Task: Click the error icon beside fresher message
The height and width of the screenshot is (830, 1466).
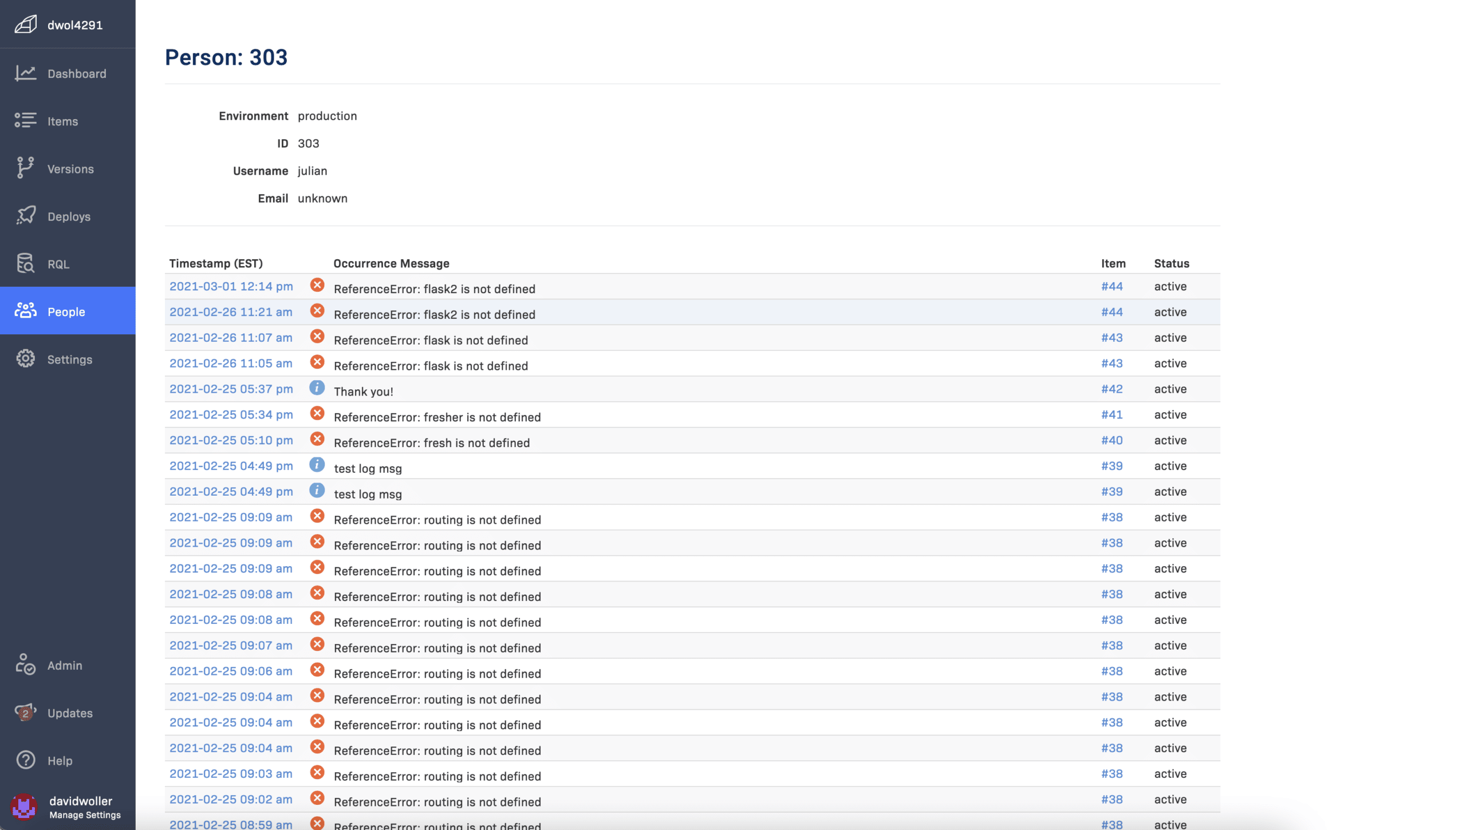Action: pyautogui.click(x=317, y=413)
